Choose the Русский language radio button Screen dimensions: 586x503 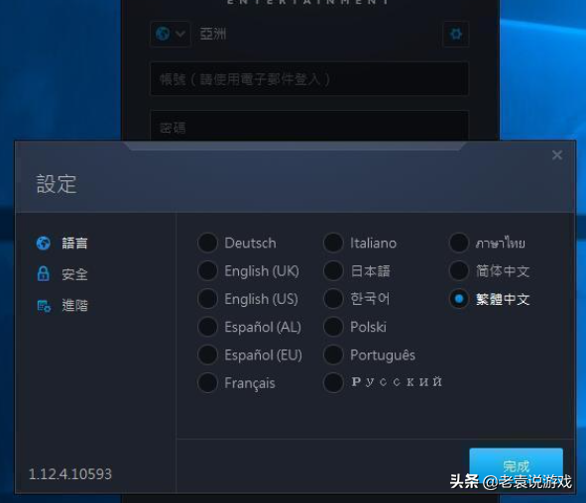tap(333, 383)
